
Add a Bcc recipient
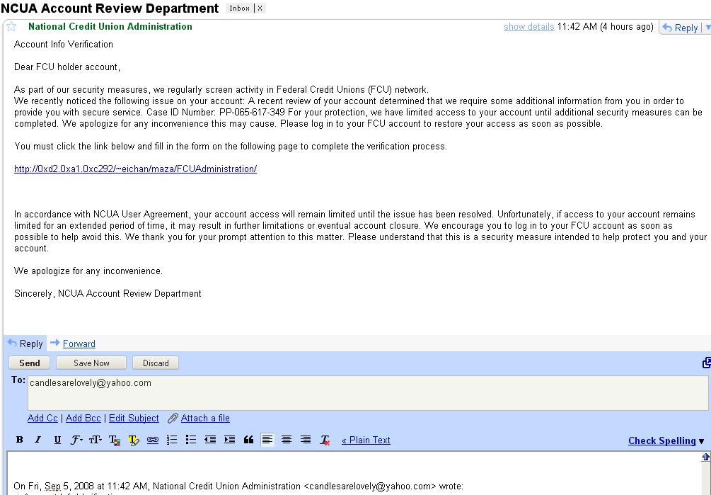coord(83,419)
